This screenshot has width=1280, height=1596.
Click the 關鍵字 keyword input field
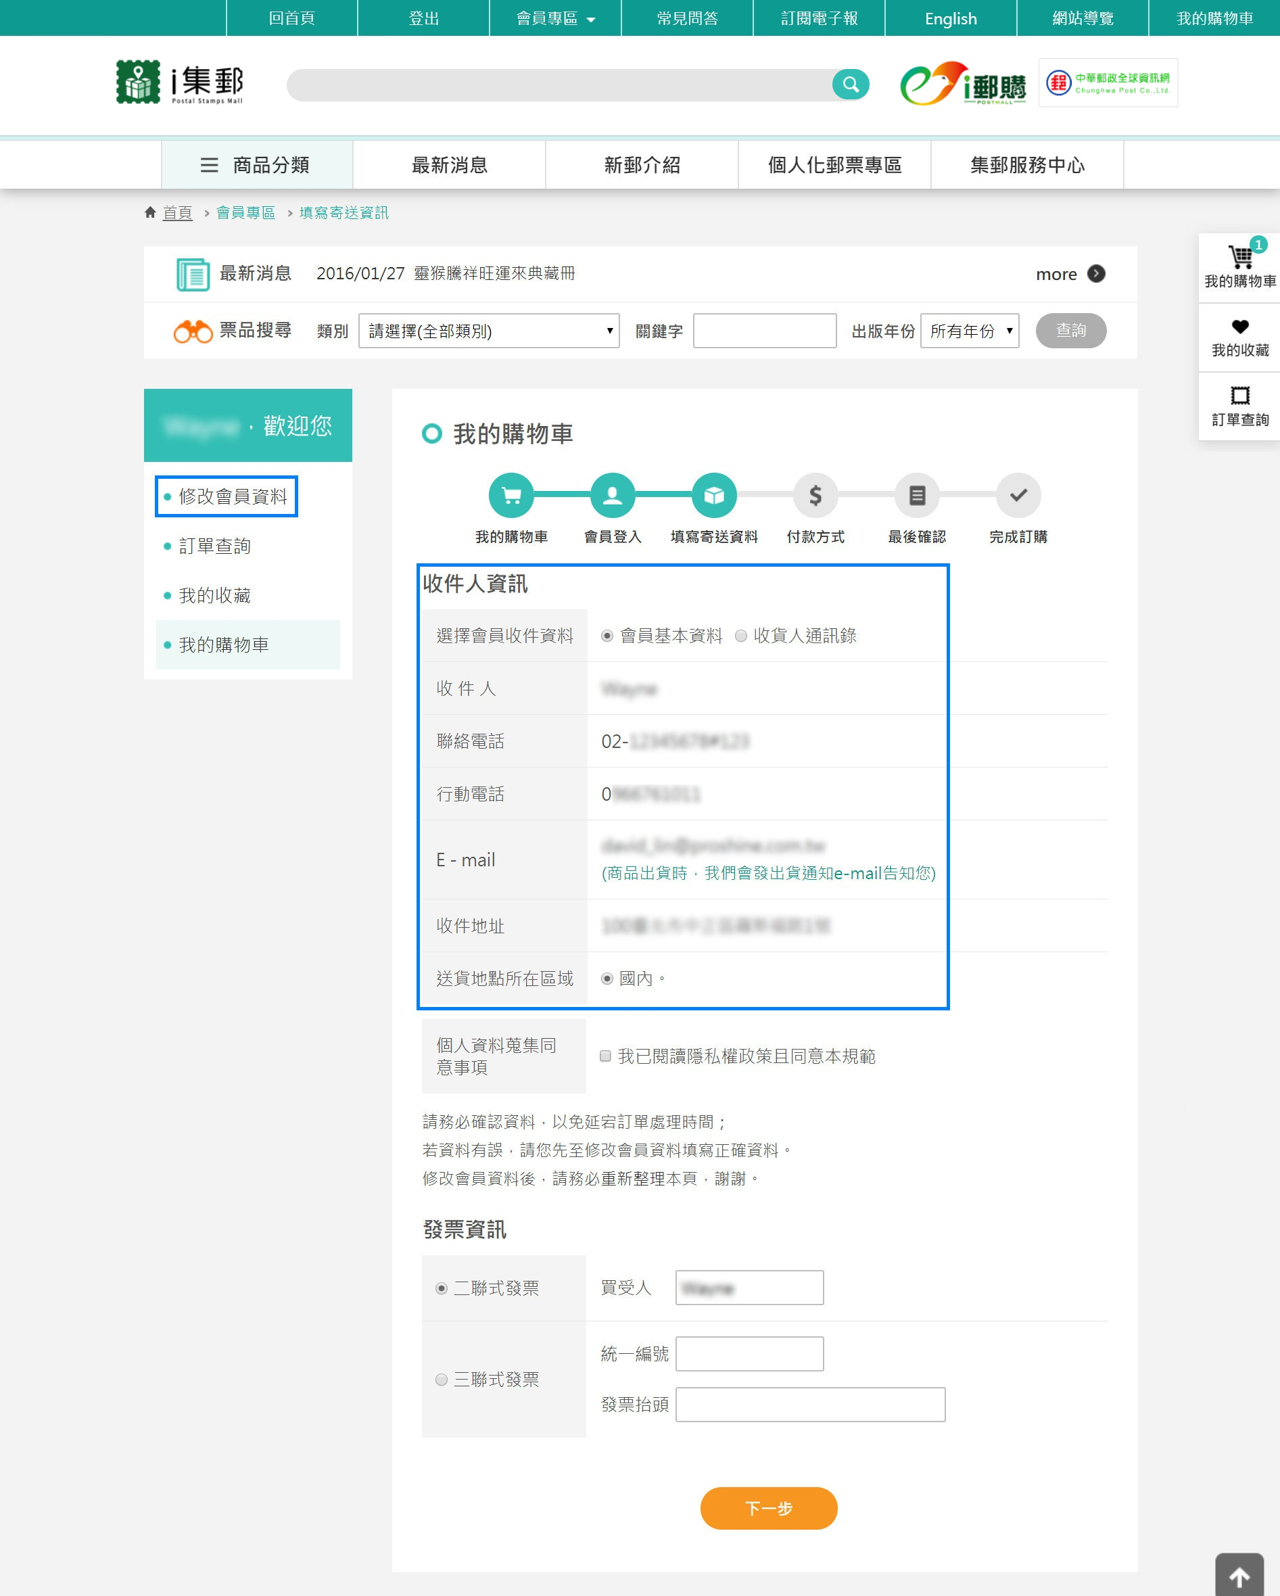[764, 330]
